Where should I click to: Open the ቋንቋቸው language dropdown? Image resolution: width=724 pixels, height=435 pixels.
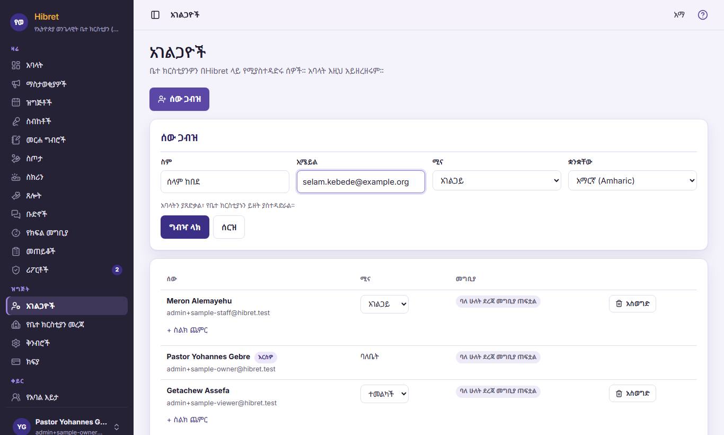click(x=632, y=180)
